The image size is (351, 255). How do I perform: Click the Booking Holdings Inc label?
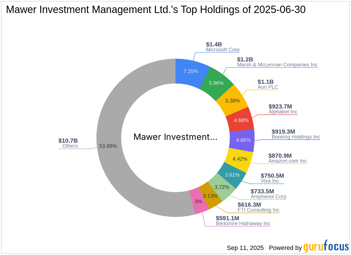pos(296,137)
